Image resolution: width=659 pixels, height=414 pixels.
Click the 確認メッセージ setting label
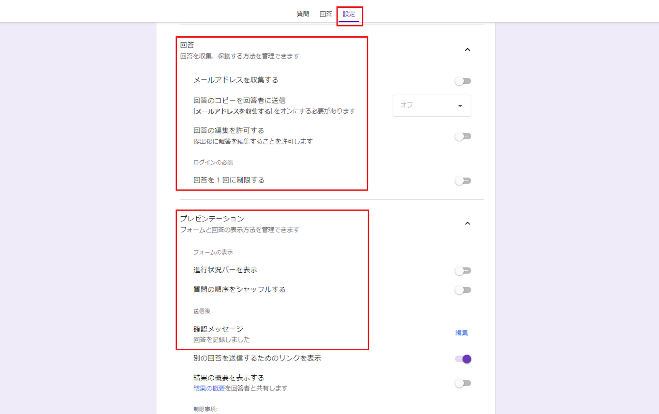pos(218,329)
